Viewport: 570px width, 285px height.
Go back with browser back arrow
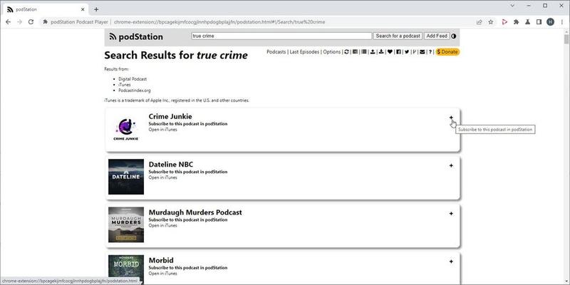click(x=8, y=22)
